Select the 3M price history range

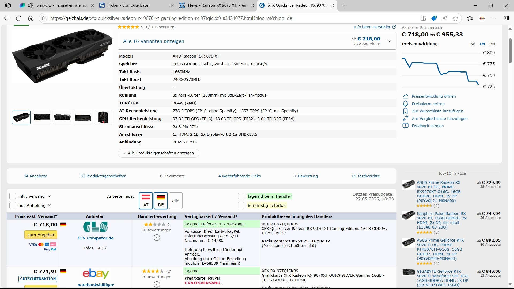492,44
